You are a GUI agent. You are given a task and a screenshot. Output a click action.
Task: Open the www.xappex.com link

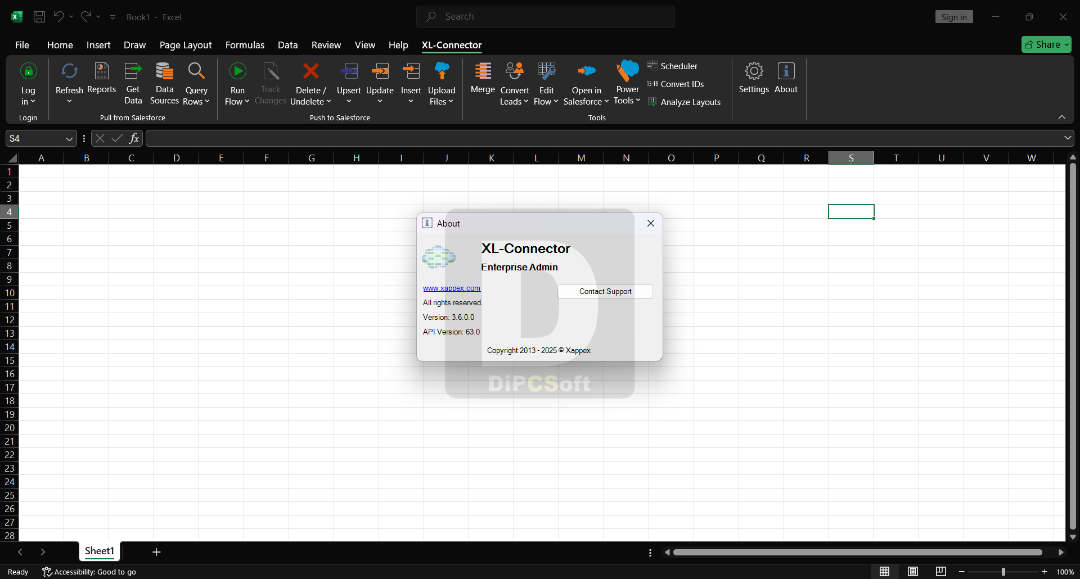point(452,288)
